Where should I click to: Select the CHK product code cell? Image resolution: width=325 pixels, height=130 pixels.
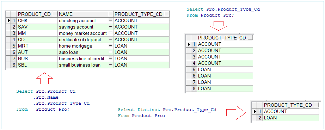37,20
